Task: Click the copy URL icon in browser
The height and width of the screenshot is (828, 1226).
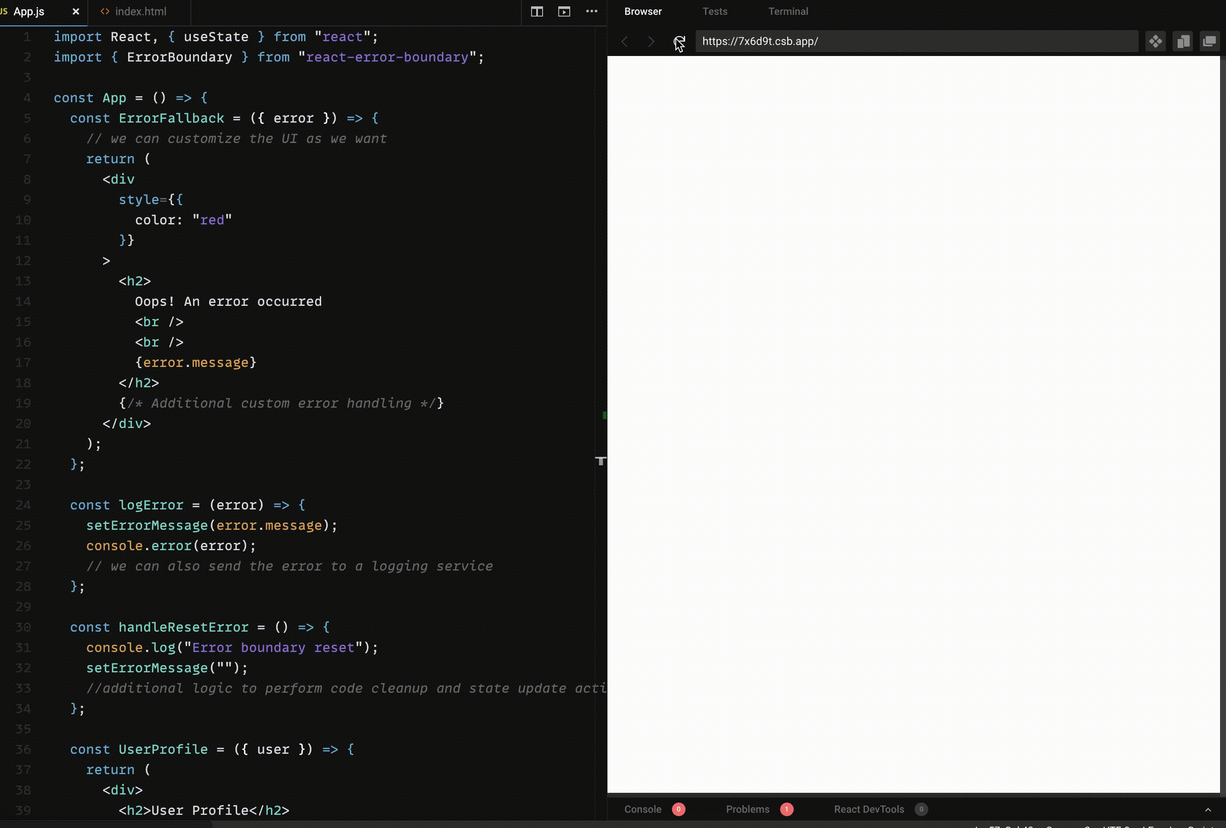Action: pos(1184,41)
